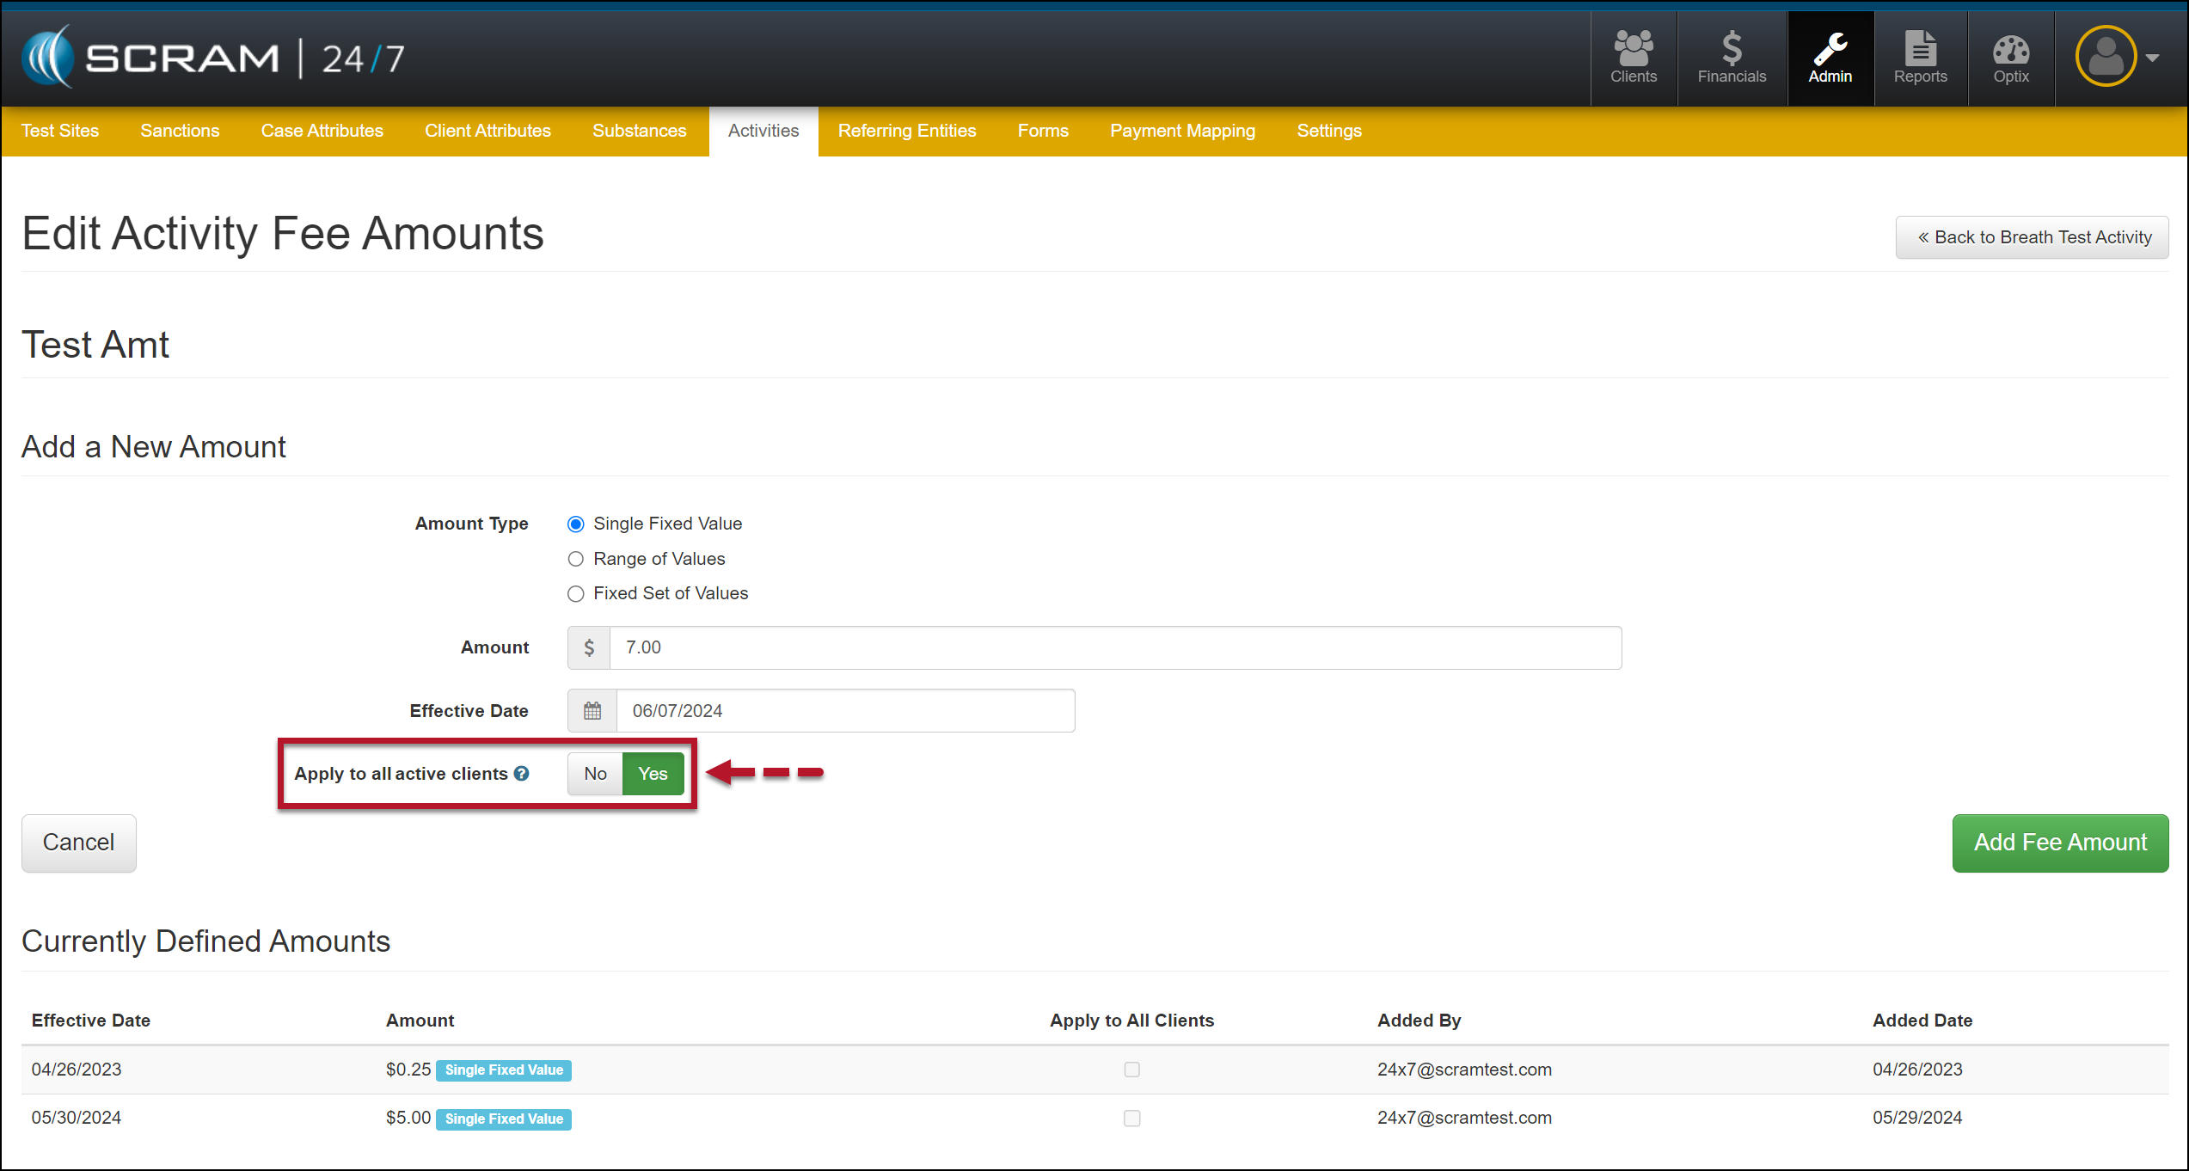The width and height of the screenshot is (2189, 1171).
Task: Click the help question mark icon
Action: click(x=522, y=774)
